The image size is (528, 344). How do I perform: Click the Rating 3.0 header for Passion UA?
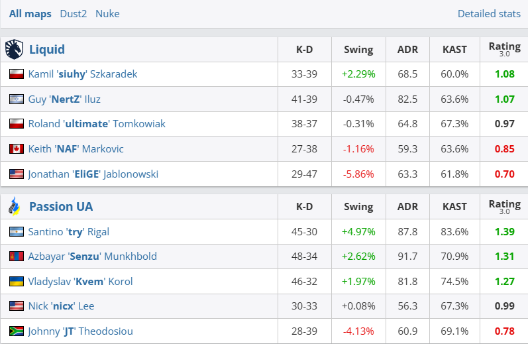click(x=504, y=206)
